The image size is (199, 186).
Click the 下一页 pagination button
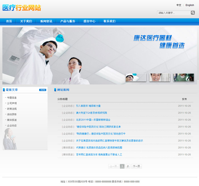(136, 166)
